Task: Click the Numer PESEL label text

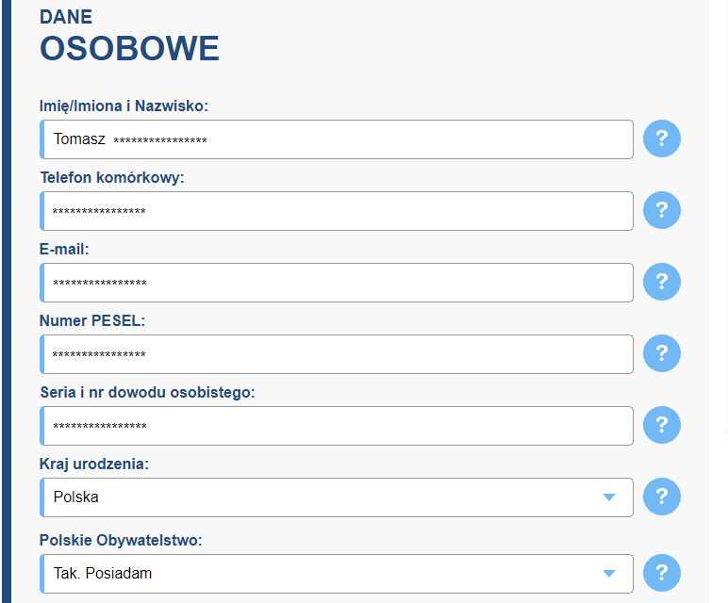Action: point(92,321)
